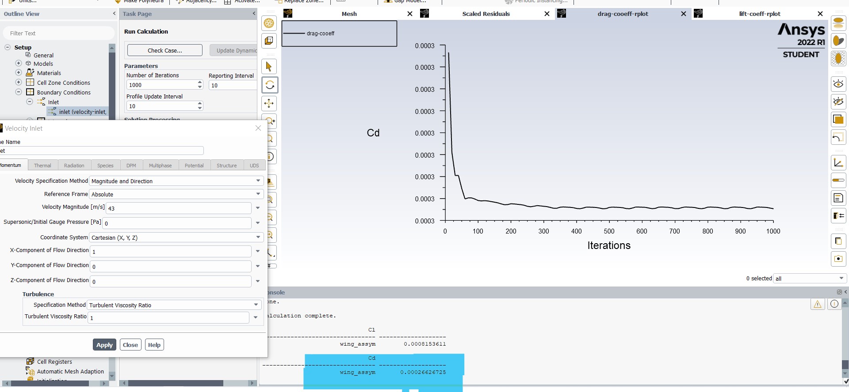Click the X-Component of Flow Direction field

(171, 252)
